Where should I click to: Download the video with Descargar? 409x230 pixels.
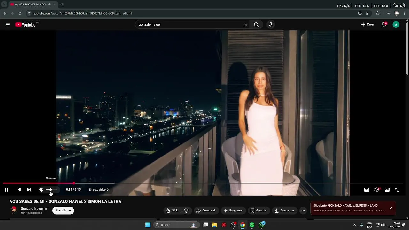[x=284, y=211]
